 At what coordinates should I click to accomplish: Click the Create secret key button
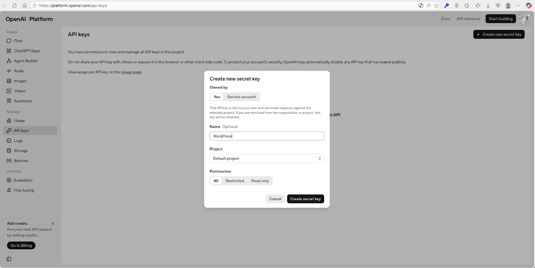(x=305, y=199)
